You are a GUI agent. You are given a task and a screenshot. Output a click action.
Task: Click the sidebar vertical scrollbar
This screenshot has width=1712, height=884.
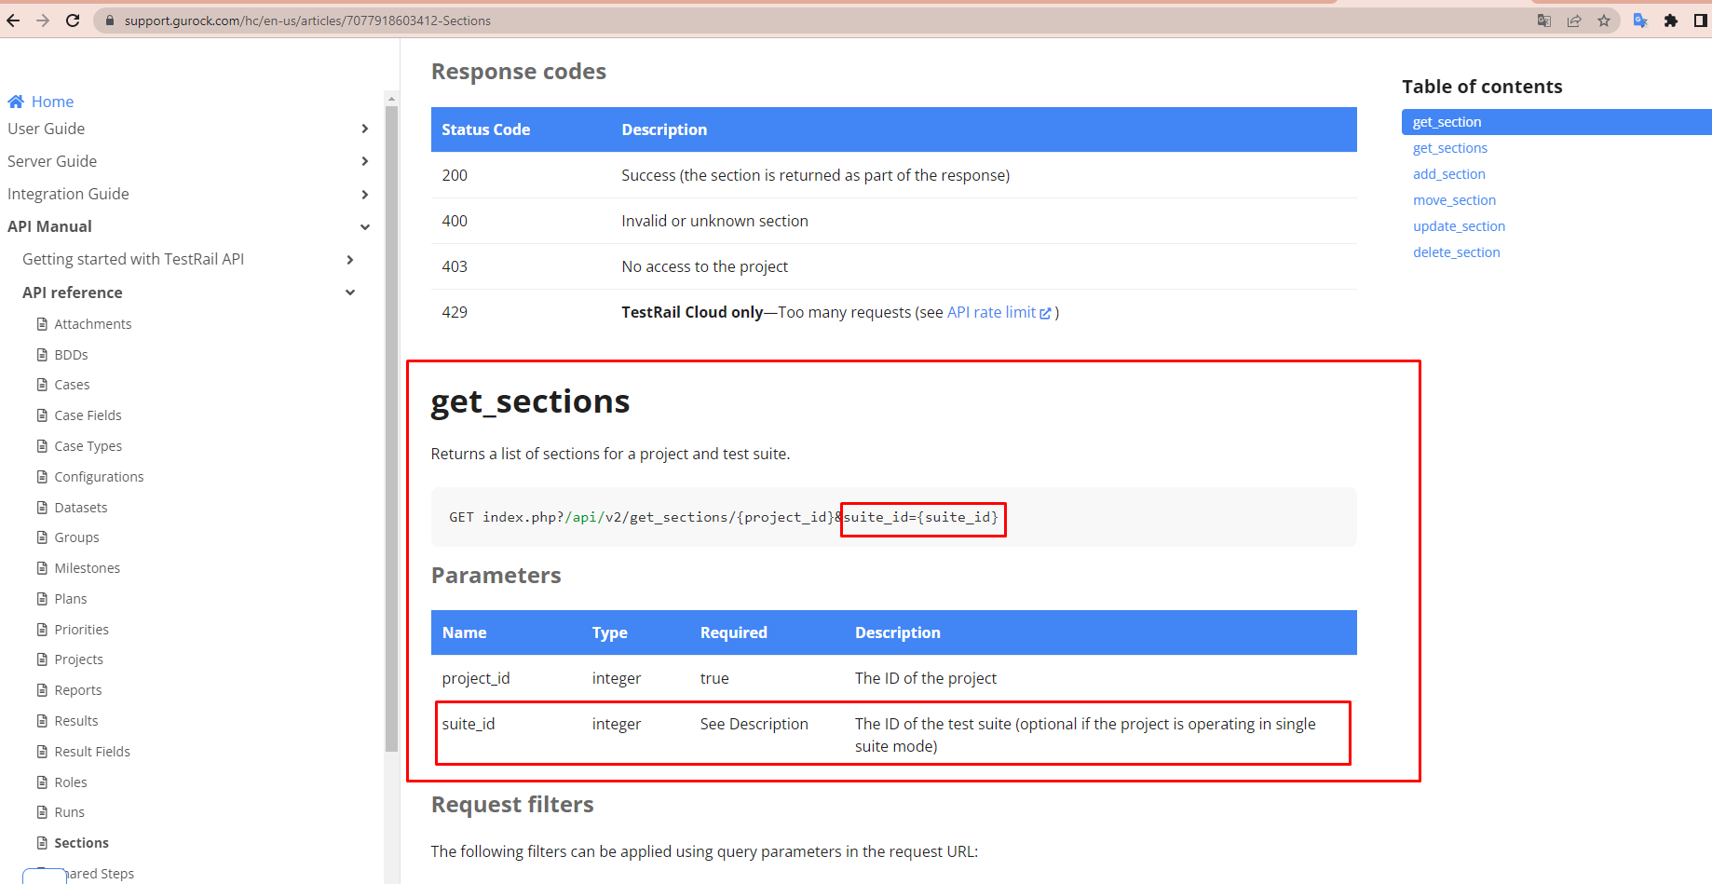pos(391,428)
